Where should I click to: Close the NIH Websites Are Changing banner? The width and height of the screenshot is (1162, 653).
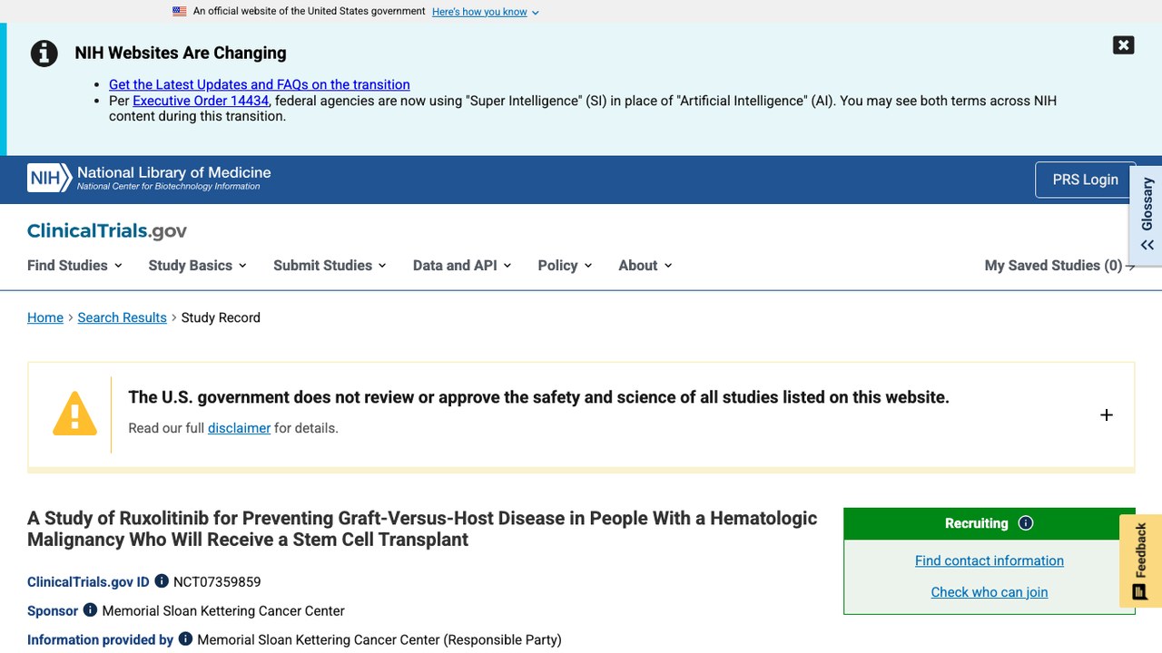click(1124, 45)
